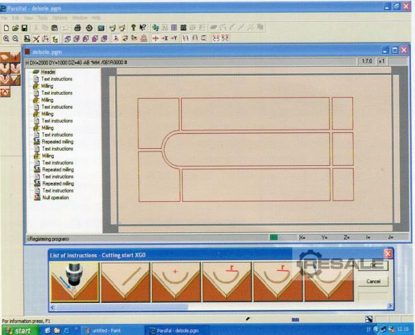This screenshot has width=415, height=335.
Task: Click the x1 multiplier indicator
Action: coord(382,61)
